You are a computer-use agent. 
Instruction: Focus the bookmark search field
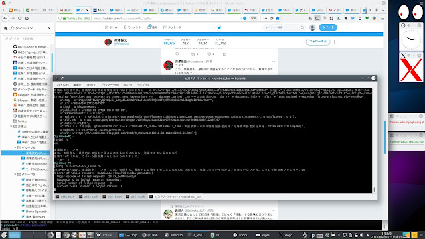pos(27,39)
